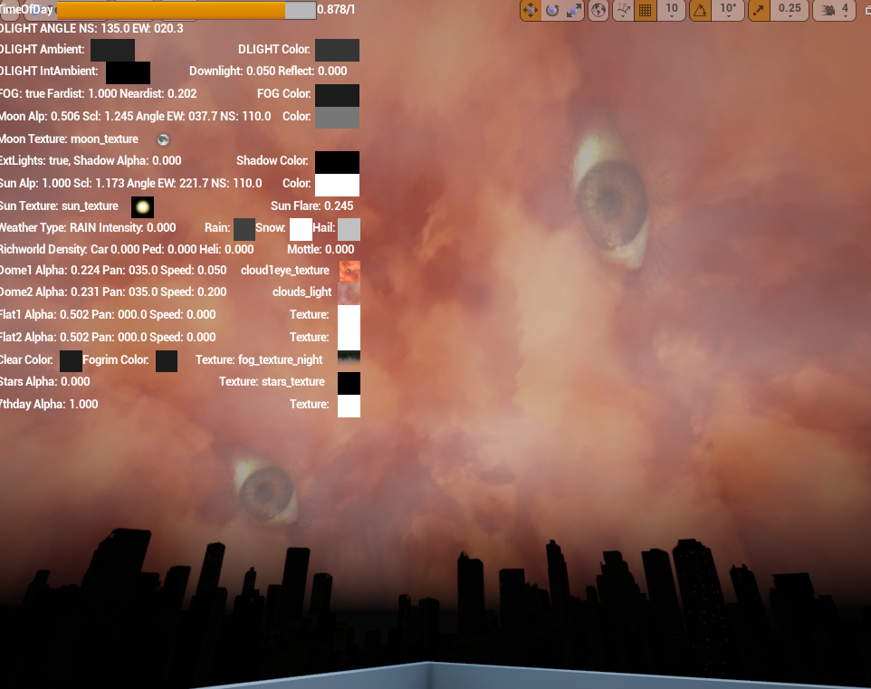Click the cloud1eye_texture thumbnail
This screenshot has width=871, height=689.
(x=349, y=271)
